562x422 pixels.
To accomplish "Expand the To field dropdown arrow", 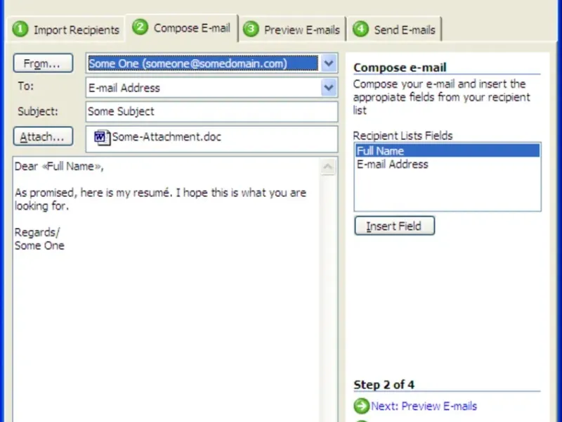I will pos(329,87).
